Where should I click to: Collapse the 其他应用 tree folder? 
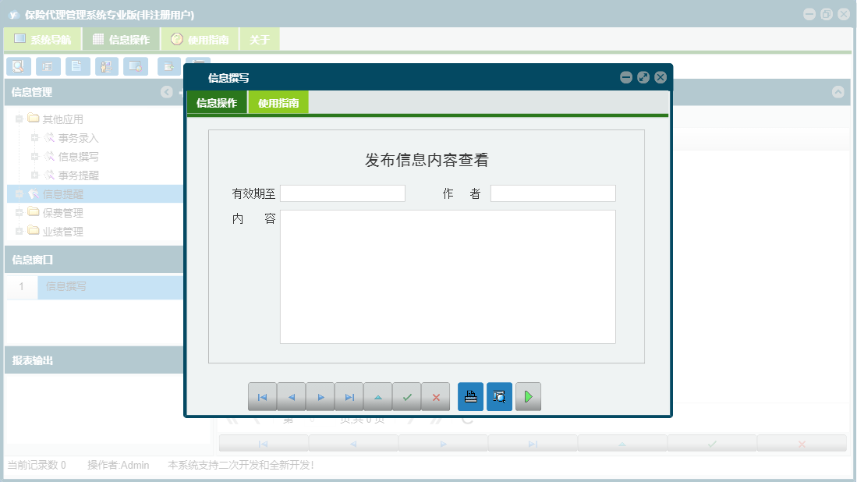[x=19, y=119]
